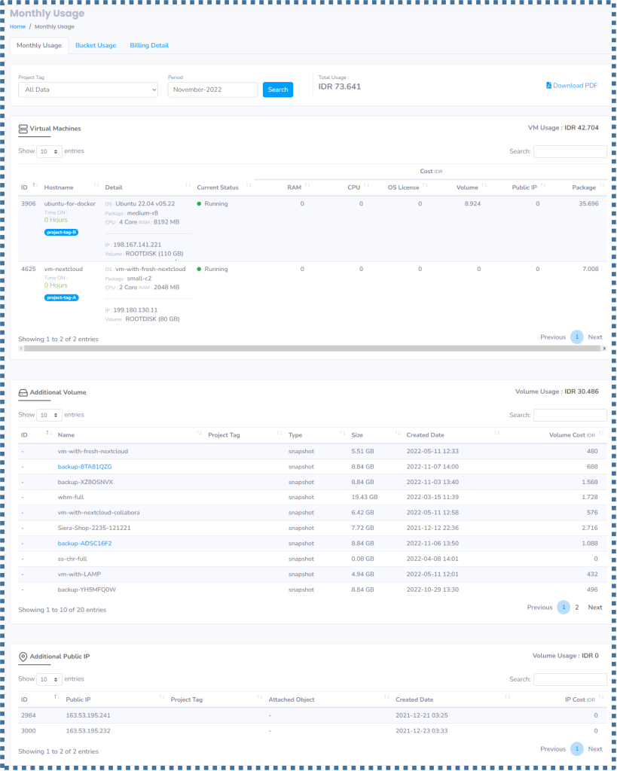Open the Project Tag dropdown showing All Data
Viewport: 617px width, 771px height.
[87, 90]
